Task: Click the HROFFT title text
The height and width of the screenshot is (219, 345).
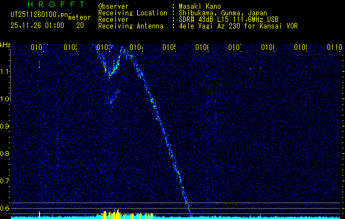Action: pos(56,4)
